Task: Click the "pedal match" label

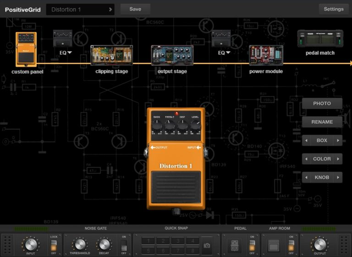Action: (x=320, y=53)
